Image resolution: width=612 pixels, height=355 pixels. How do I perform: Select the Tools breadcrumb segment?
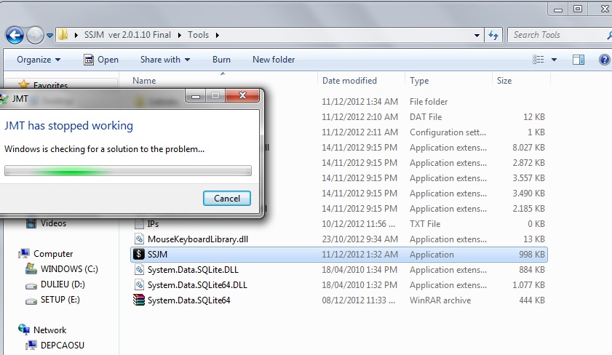[x=198, y=35]
